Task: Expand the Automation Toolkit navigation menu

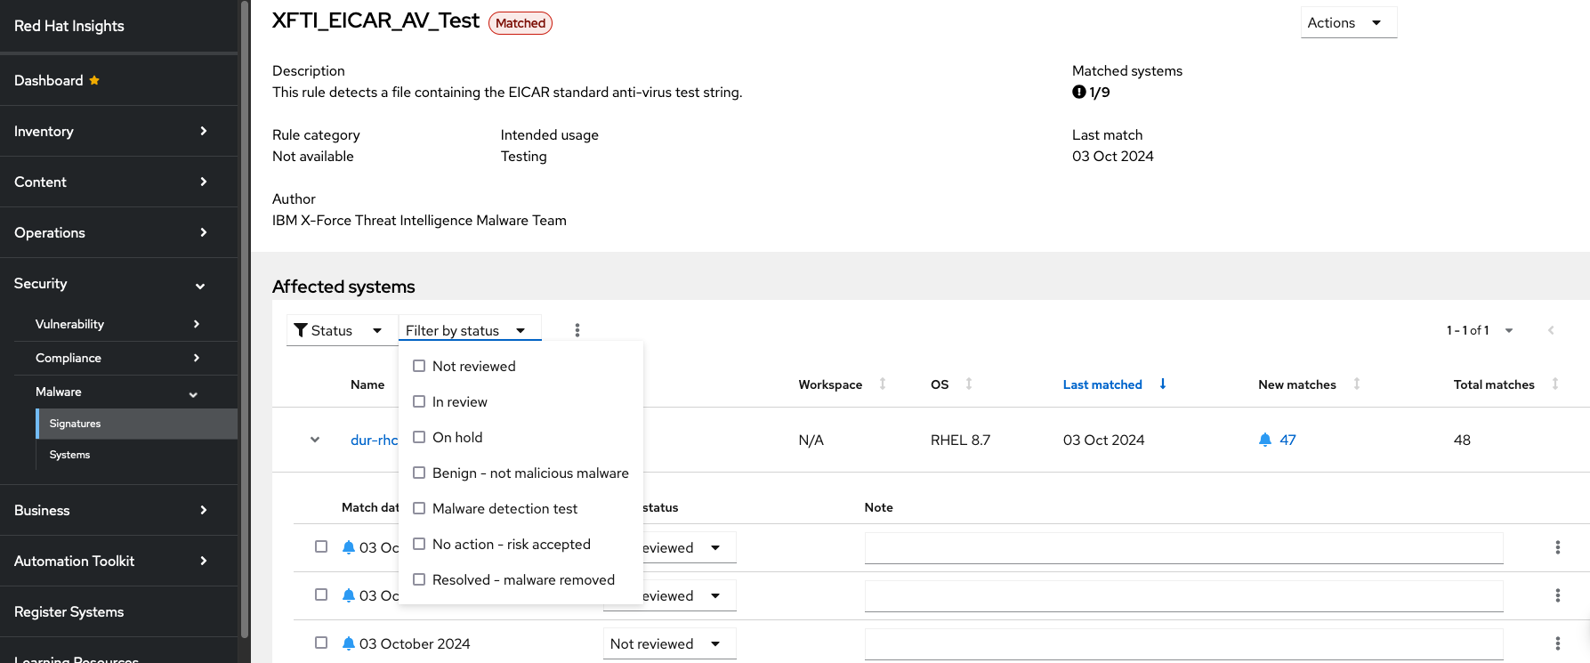Action: pos(119,562)
